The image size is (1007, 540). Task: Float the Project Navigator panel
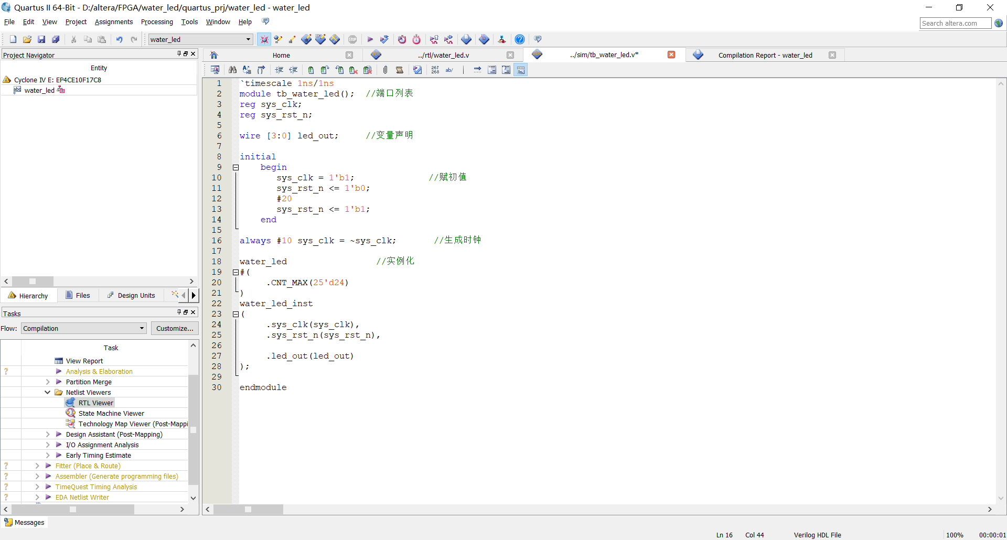(186, 53)
